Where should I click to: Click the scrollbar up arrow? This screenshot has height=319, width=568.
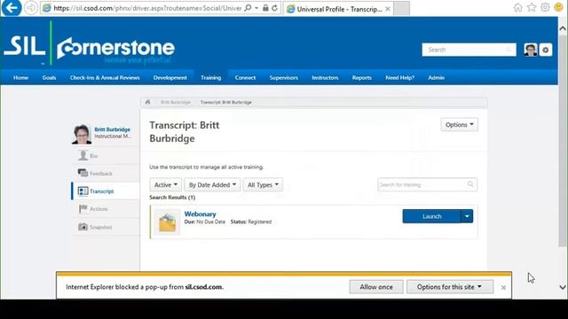[x=562, y=28]
